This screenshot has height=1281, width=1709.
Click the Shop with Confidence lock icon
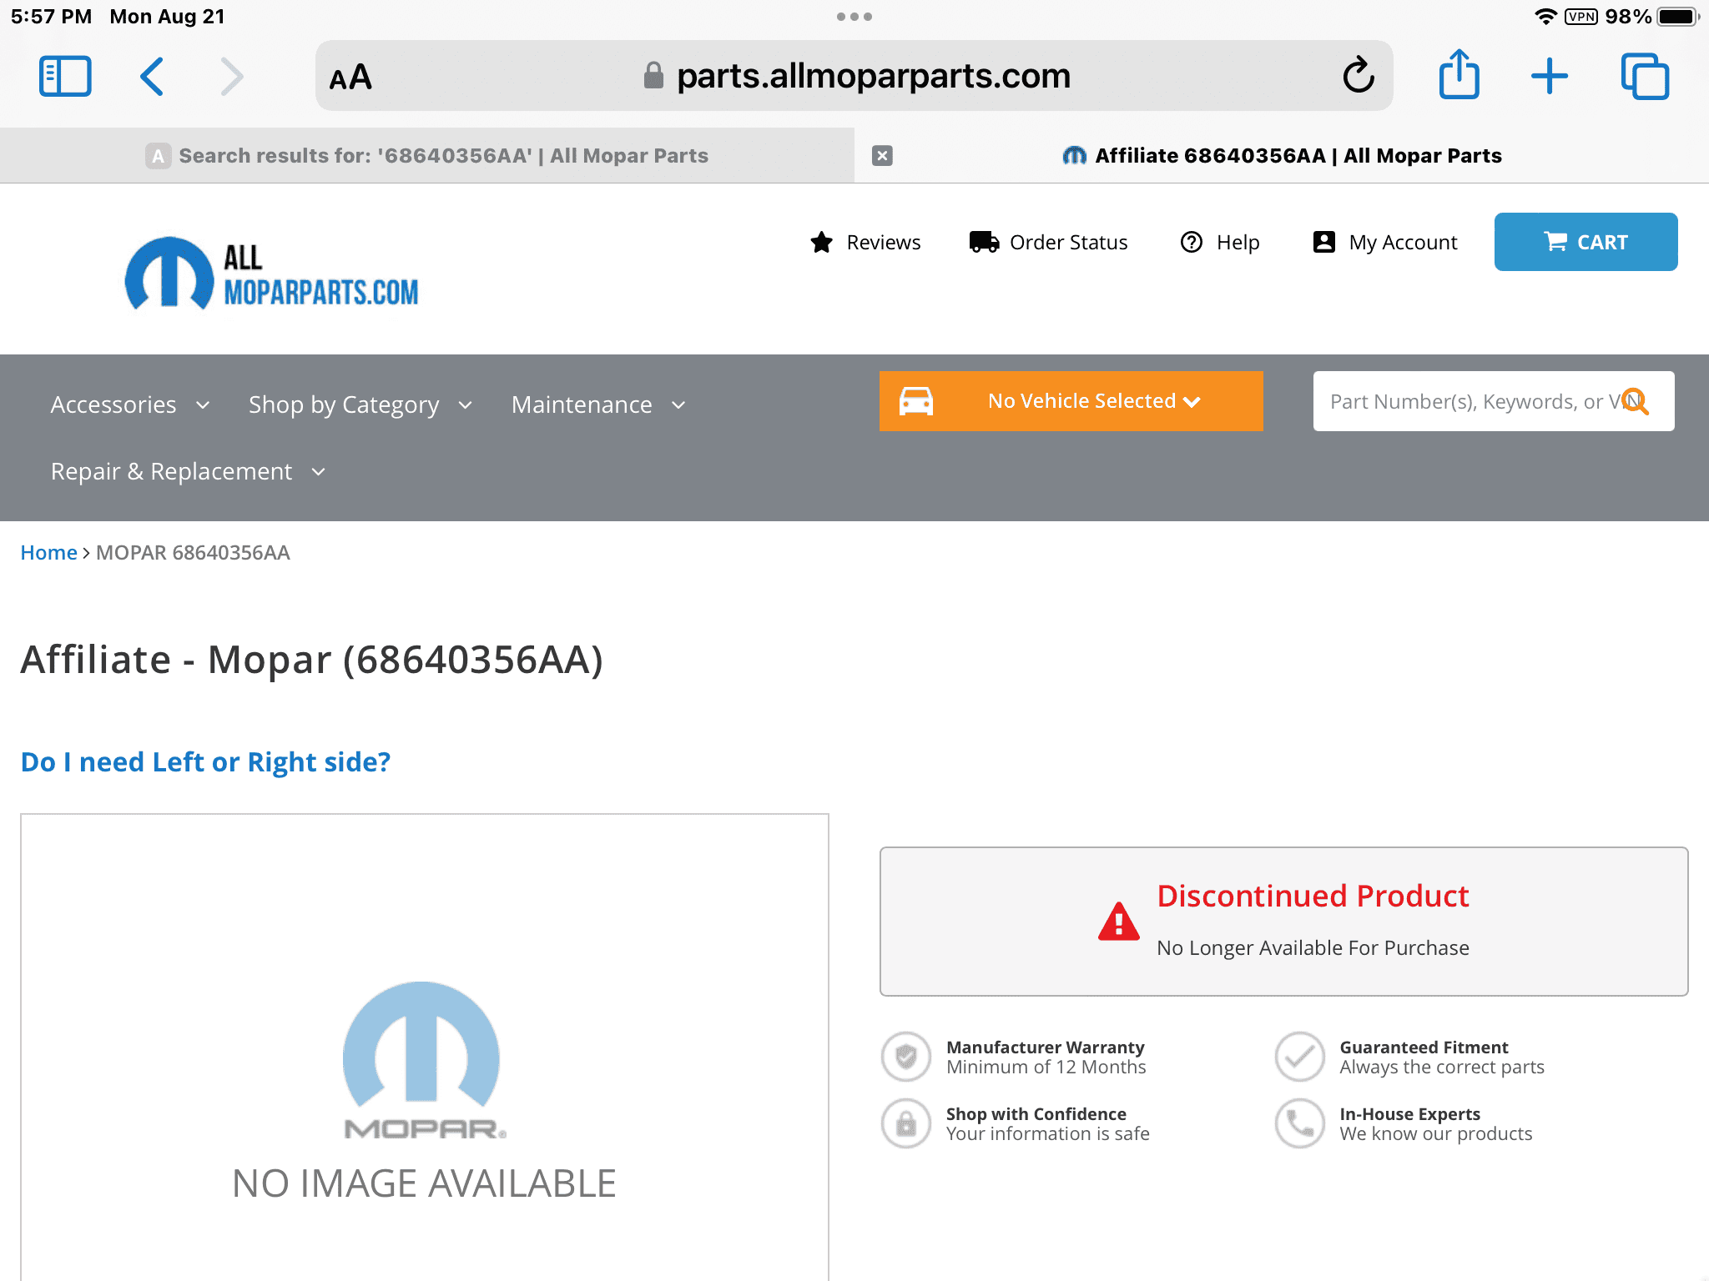(x=906, y=1123)
